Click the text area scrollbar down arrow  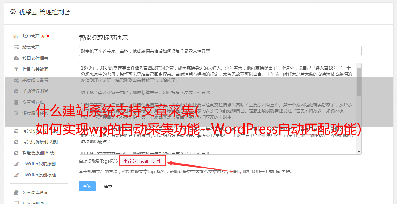click(x=359, y=152)
